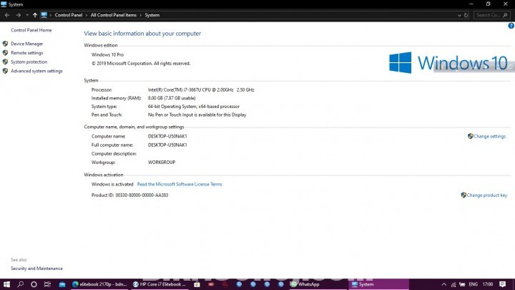Click the WORKGROUP value
The image size is (515, 290).
[162, 163]
